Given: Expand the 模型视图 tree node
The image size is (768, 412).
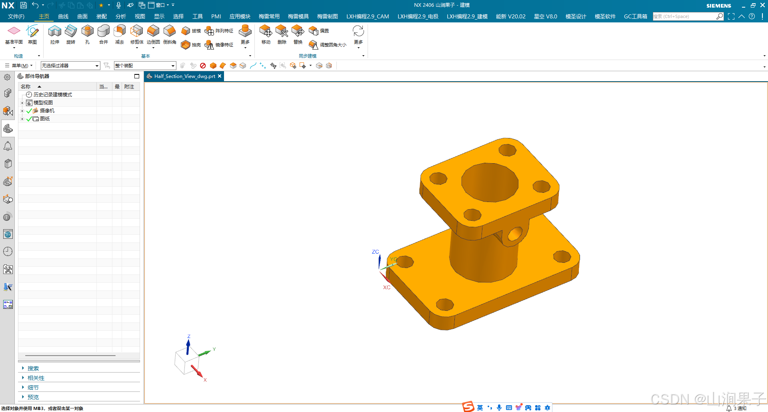Looking at the screenshot, I should tap(22, 103).
